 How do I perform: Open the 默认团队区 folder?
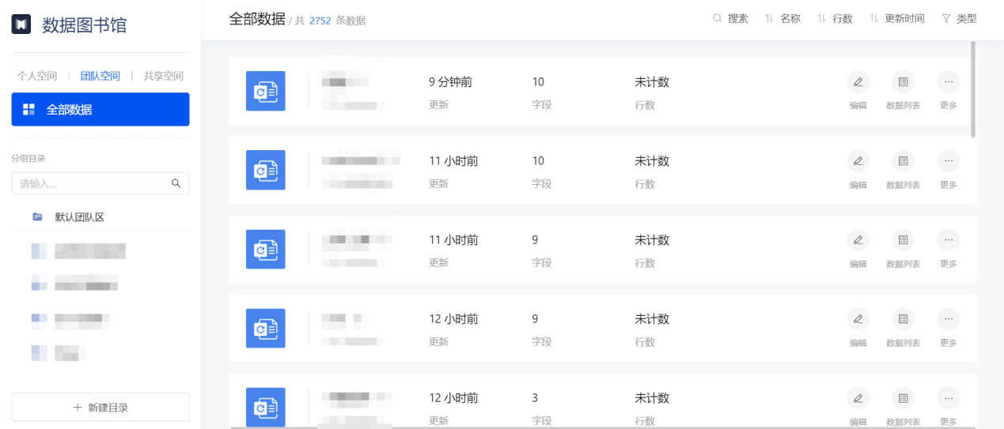pos(79,216)
